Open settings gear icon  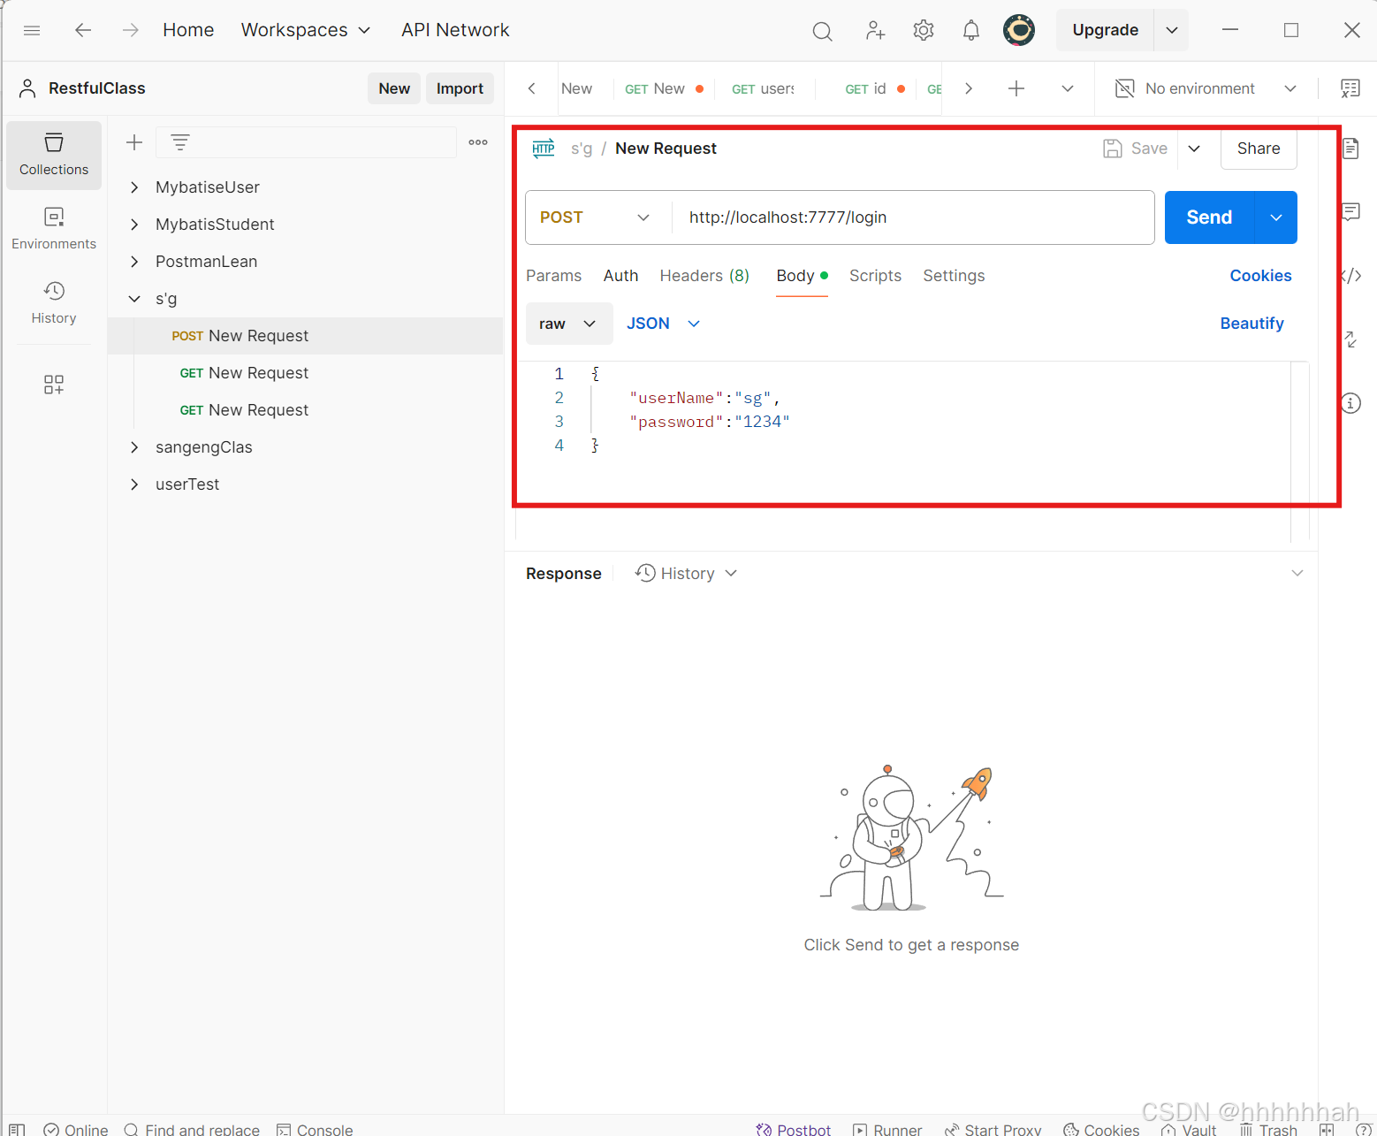(924, 31)
